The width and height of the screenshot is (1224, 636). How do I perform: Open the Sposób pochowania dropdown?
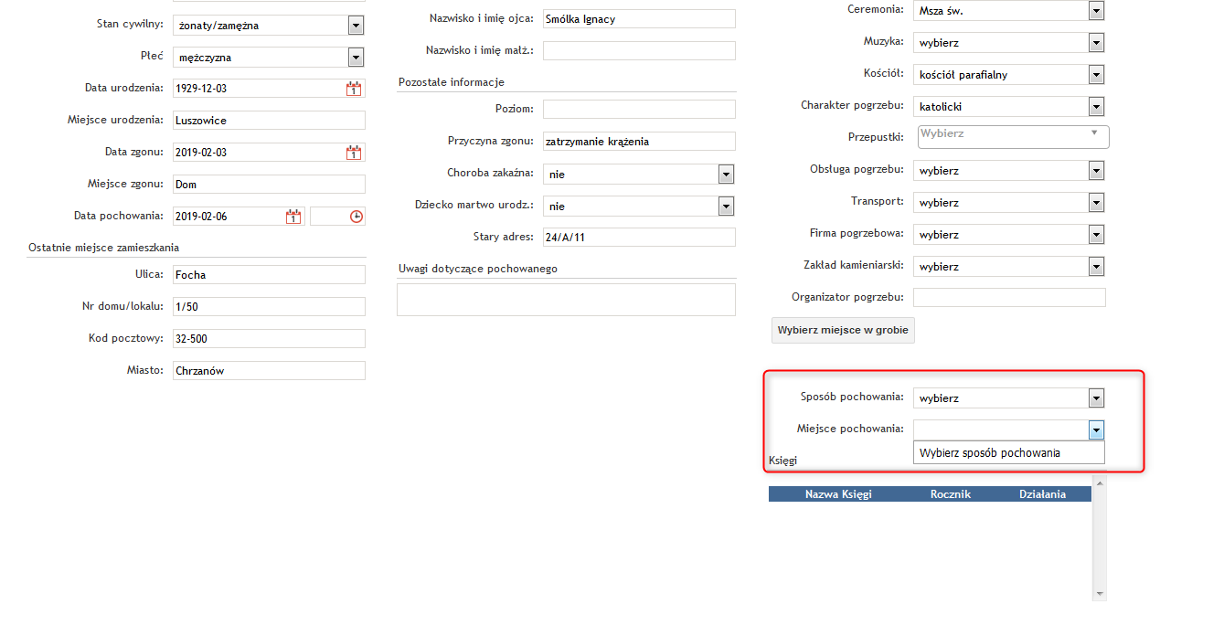(1096, 398)
